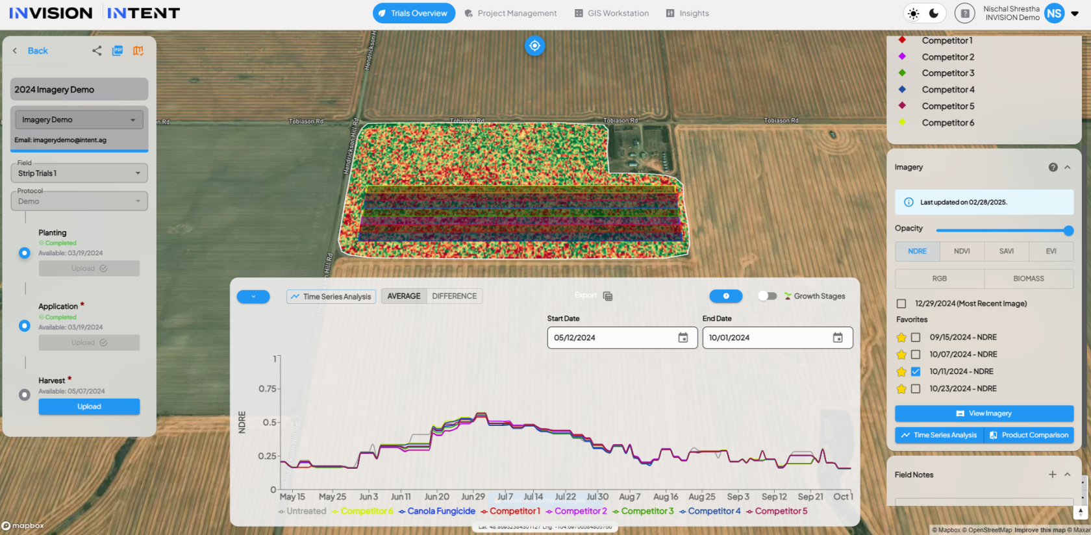Open the Imagery Demo dropdown
The width and height of the screenshot is (1091, 535).
point(79,119)
